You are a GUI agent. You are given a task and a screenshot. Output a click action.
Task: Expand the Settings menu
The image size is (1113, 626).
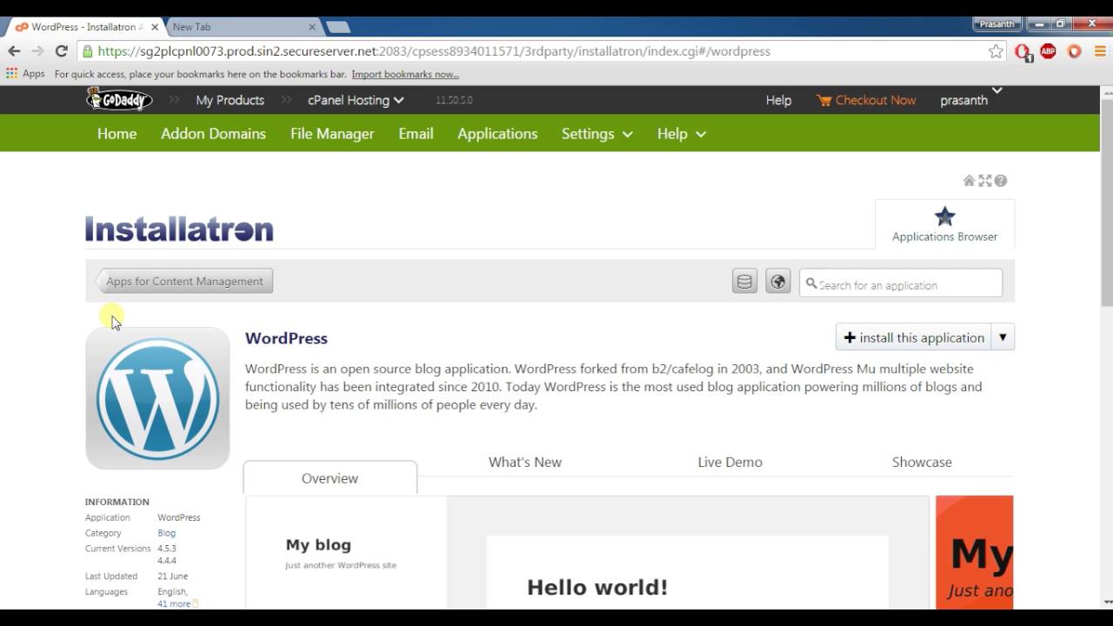tap(596, 134)
